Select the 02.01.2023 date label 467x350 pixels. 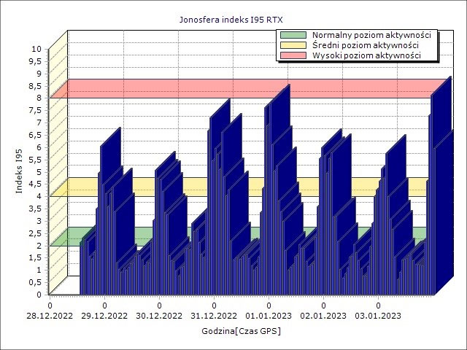(323, 316)
